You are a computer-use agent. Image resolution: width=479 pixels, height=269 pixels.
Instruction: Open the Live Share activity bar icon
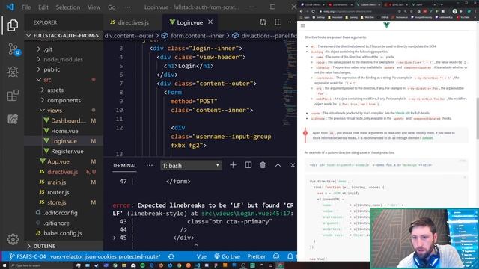click(x=13, y=119)
